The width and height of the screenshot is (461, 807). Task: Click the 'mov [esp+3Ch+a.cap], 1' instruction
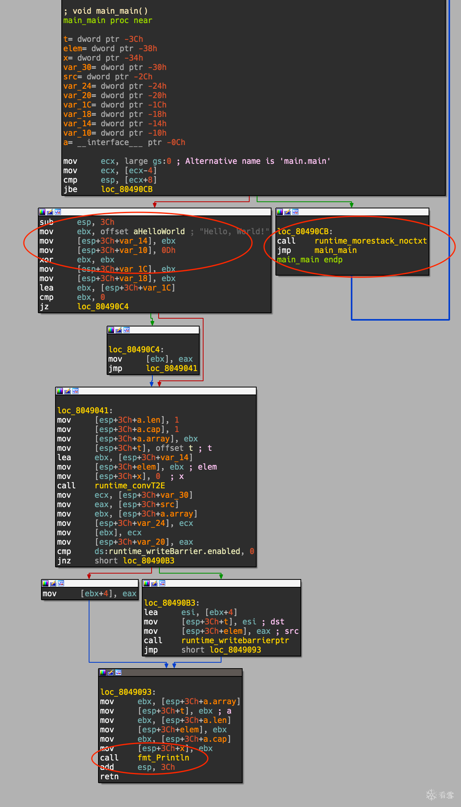pos(118,429)
